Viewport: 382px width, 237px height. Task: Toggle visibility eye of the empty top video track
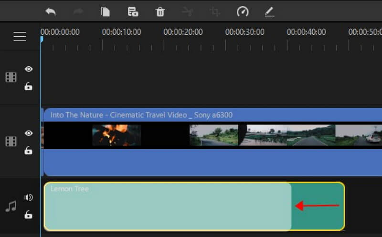tap(29, 69)
